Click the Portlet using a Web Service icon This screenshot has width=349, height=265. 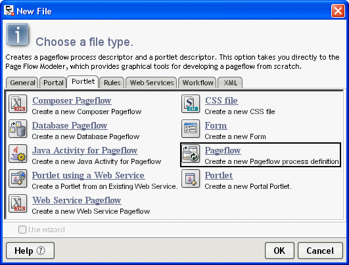click(18, 178)
